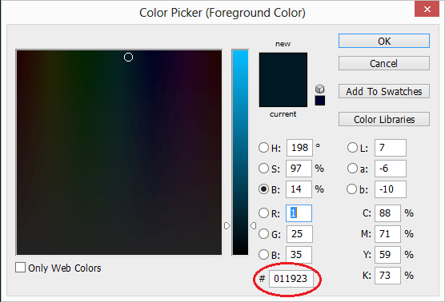
Task: Click the web-safe color swatch below the cube
Action: 320,101
